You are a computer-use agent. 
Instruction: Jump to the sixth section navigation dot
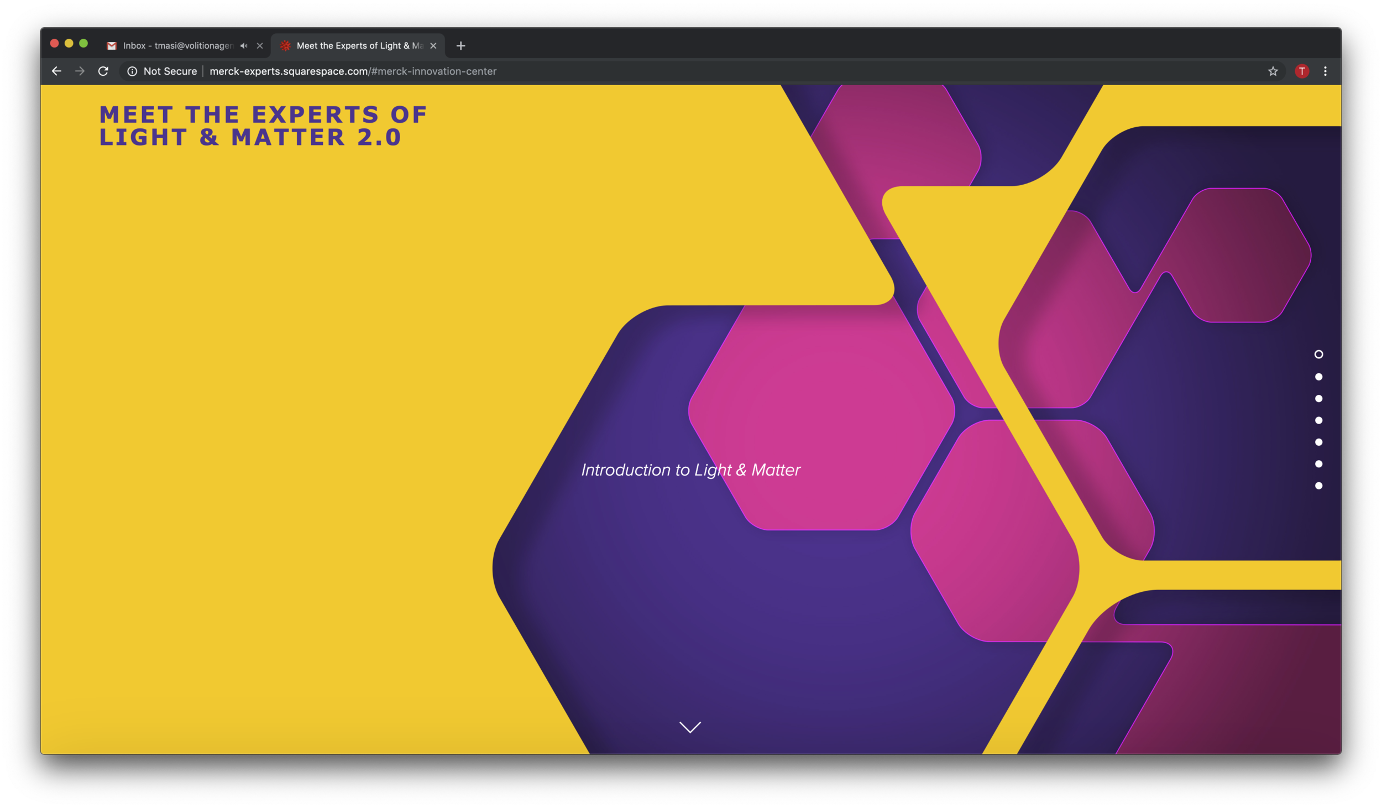coord(1318,465)
